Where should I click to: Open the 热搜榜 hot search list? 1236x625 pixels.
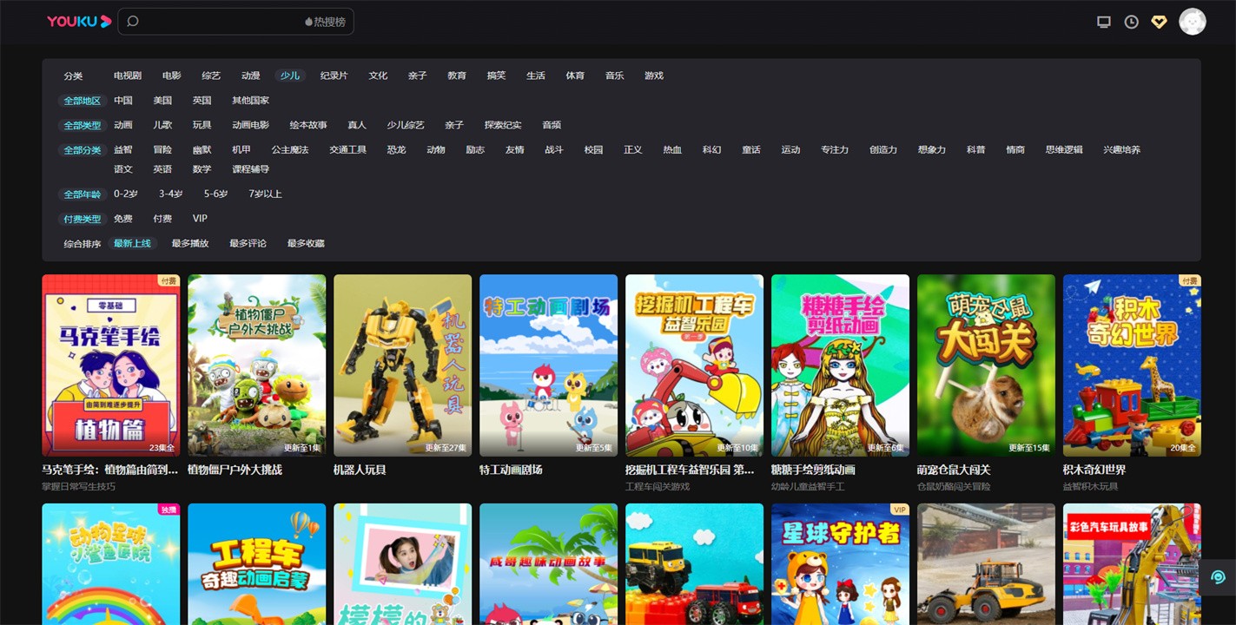coord(326,22)
